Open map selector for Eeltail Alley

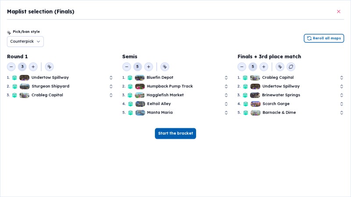tap(226, 104)
